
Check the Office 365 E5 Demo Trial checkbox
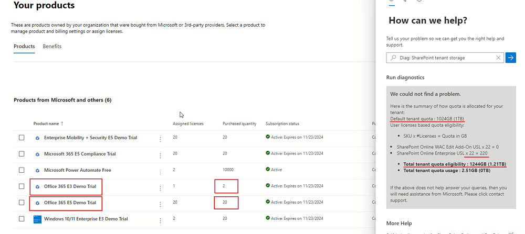pyautogui.click(x=22, y=202)
